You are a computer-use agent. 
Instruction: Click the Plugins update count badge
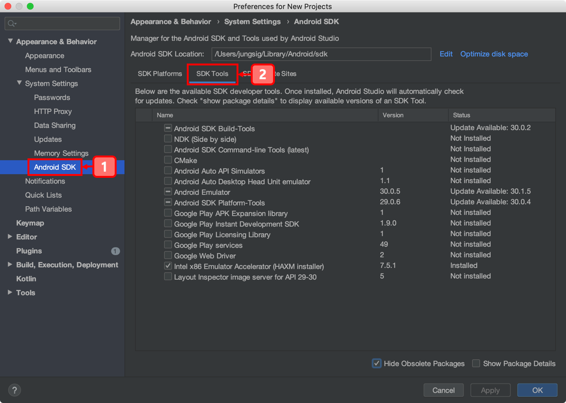pos(116,251)
